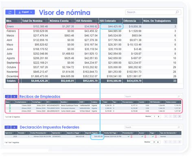Select the Febrero row

pos(91,31)
